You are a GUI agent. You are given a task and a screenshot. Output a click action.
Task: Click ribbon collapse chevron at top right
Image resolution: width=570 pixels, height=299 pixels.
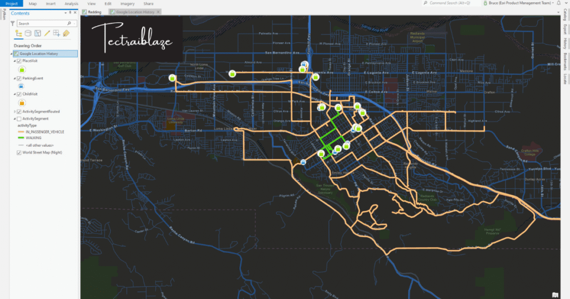click(566, 3)
